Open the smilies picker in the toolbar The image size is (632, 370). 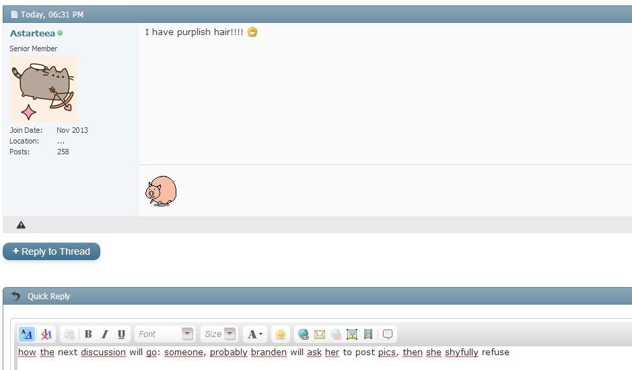pyautogui.click(x=281, y=334)
